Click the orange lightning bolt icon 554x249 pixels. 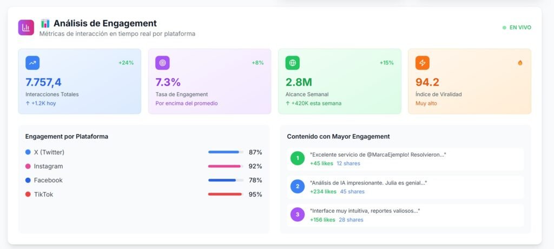click(x=423, y=63)
